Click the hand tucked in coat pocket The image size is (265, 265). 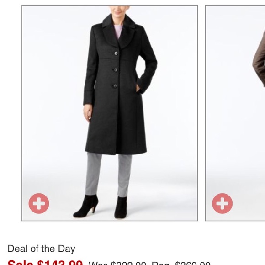(138, 89)
